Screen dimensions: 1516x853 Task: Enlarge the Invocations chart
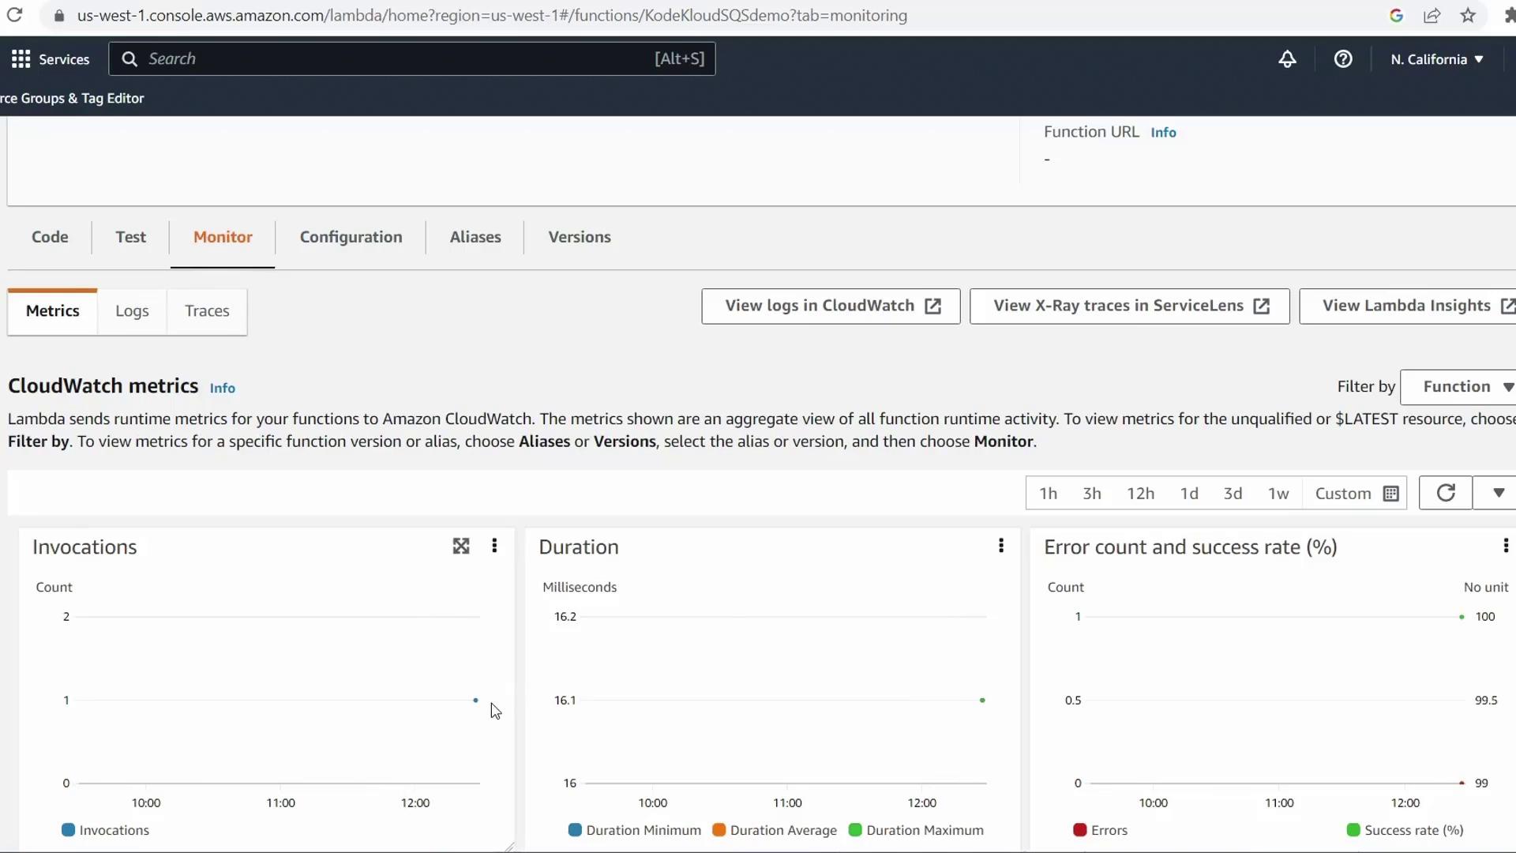[x=461, y=546]
